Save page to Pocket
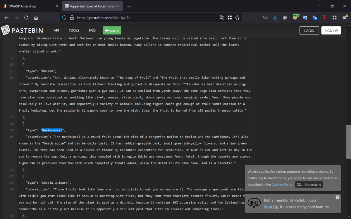 click(265, 18)
